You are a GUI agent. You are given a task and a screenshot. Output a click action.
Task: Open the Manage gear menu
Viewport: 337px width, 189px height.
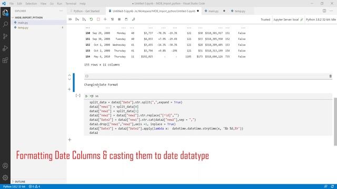5,177
